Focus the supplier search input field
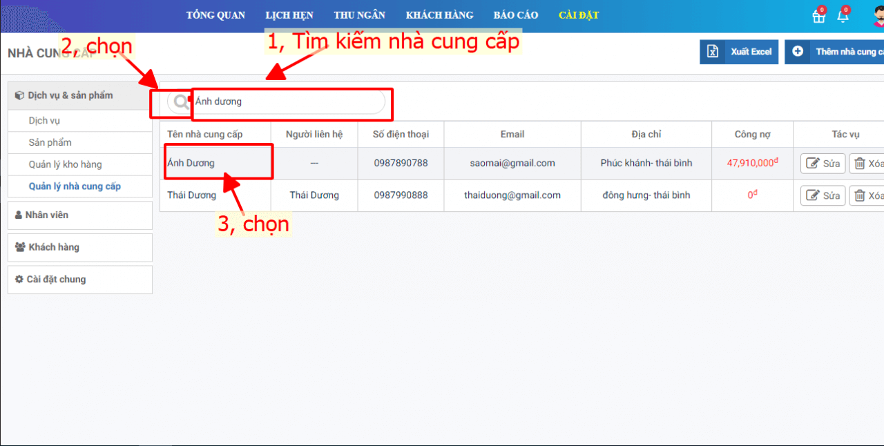884x446 pixels. pyautogui.click(x=287, y=102)
